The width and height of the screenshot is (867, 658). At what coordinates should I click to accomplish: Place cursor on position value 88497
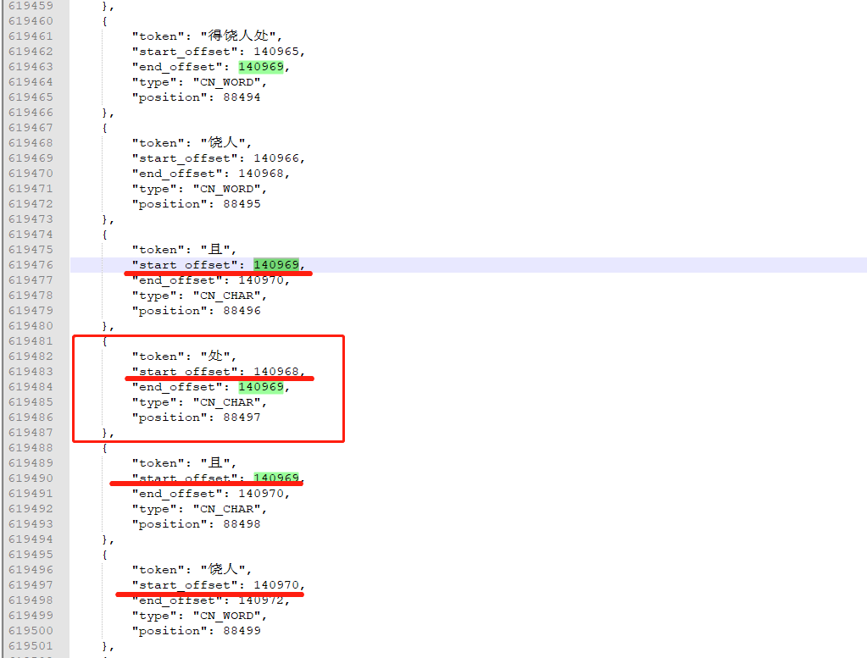(241, 417)
